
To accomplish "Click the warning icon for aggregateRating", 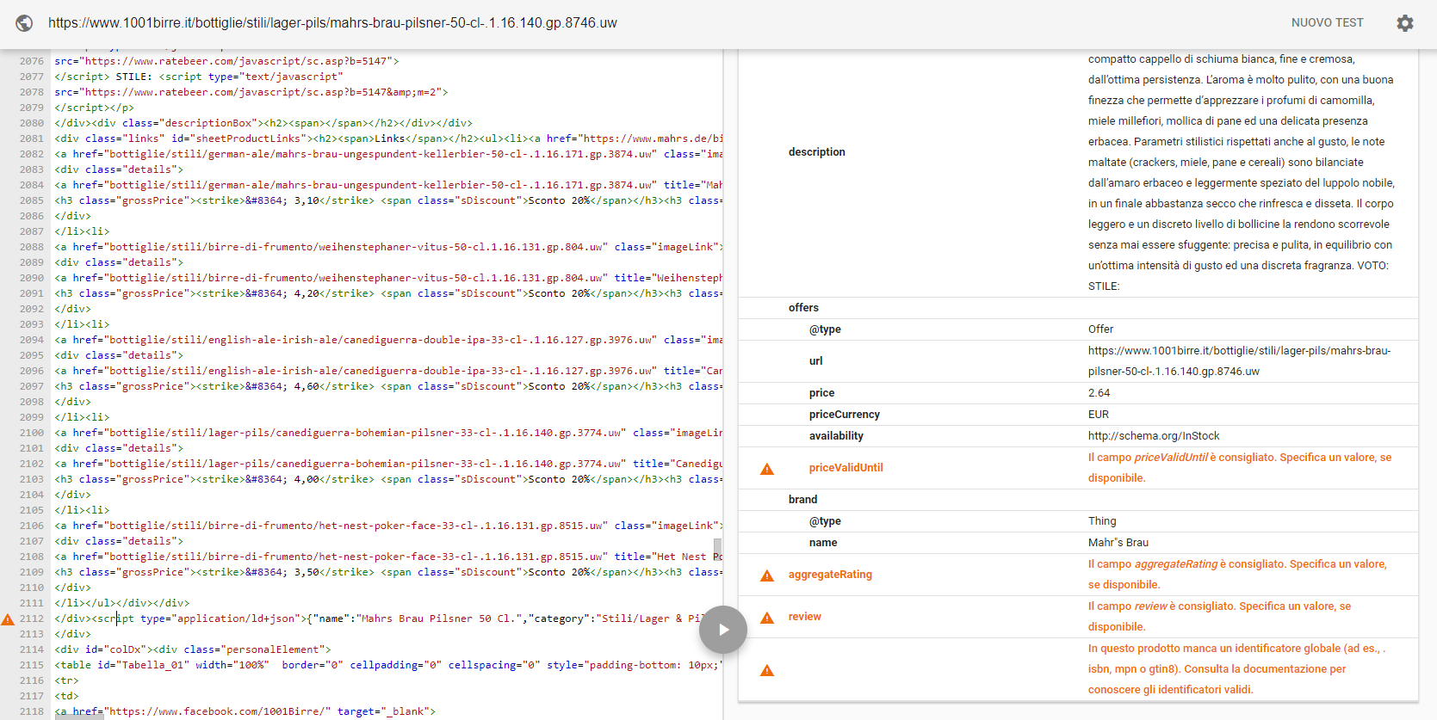I will click(x=767, y=575).
